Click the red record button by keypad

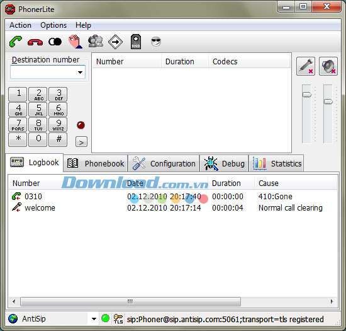coord(81,125)
